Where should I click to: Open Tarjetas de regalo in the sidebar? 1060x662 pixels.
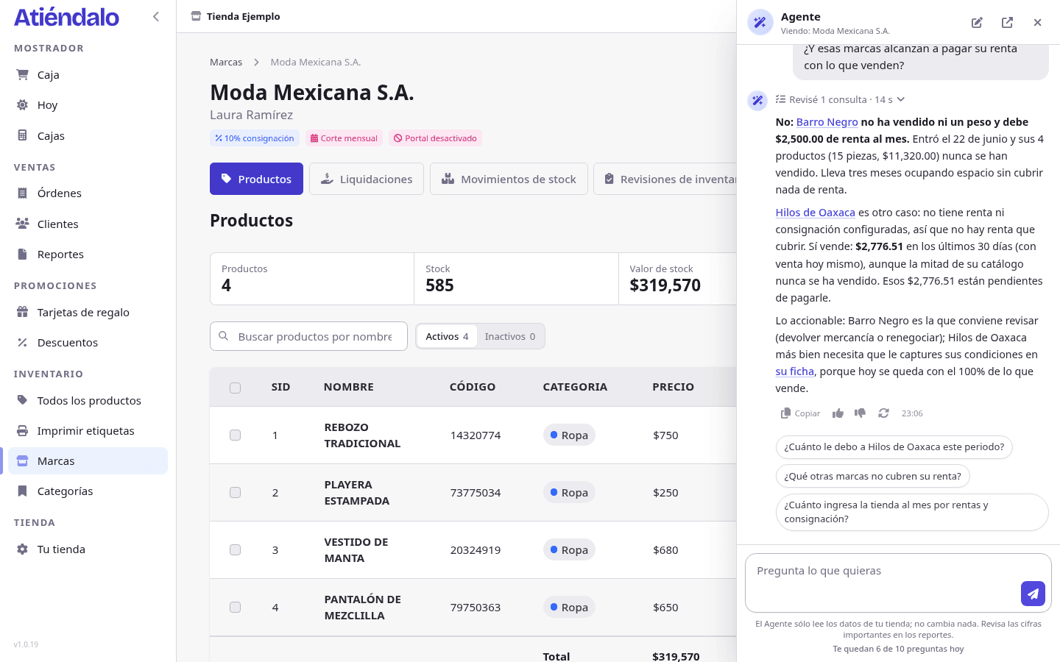click(88, 313)
